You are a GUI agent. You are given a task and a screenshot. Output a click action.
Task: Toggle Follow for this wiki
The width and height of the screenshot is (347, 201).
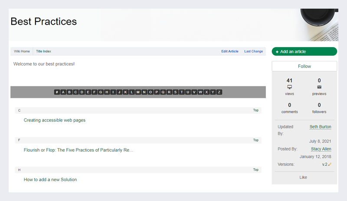click(x=304, y=66)
